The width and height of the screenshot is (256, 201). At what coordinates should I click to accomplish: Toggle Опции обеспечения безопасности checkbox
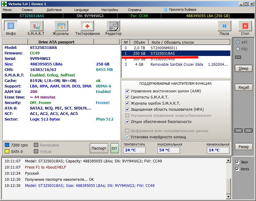click(x=127, y=121)
